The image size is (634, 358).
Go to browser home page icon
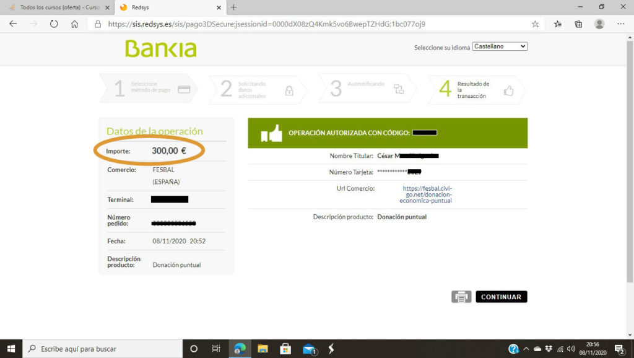(74, 24)
